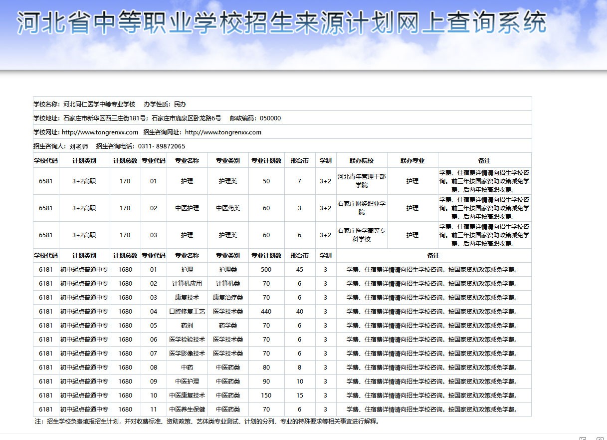Click the major name 医学影像技术
Screen dimensions: 607x440
pyautogui.click(x=187, y=354)
